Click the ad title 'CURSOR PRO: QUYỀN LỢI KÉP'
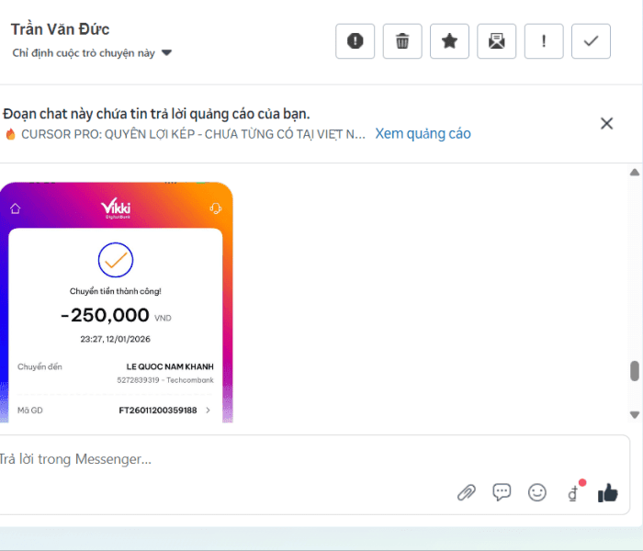The width and height of the screenshot is (643, 551). click(193, 134)
